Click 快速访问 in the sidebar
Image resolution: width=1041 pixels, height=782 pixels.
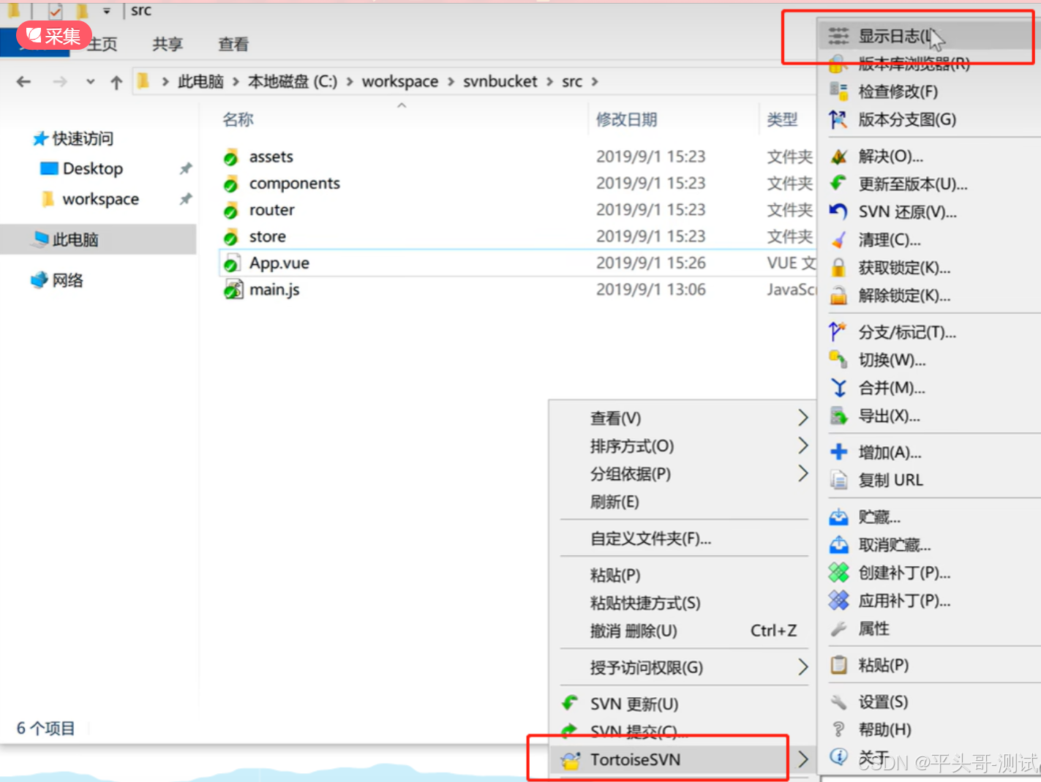pyautogui.click(x=83, y=138)
